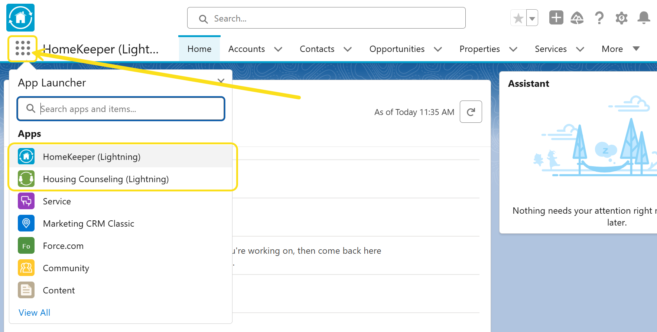This screenshot has width=657, height=332.
Task: Expand the Accounts tab chevron
Action: [x=278, y=49]
